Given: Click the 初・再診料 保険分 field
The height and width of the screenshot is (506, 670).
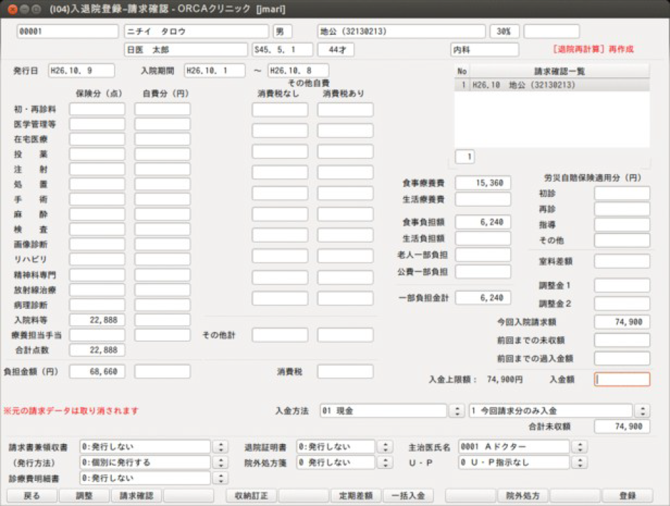Looking at the screenshot, I should [97, 109].
